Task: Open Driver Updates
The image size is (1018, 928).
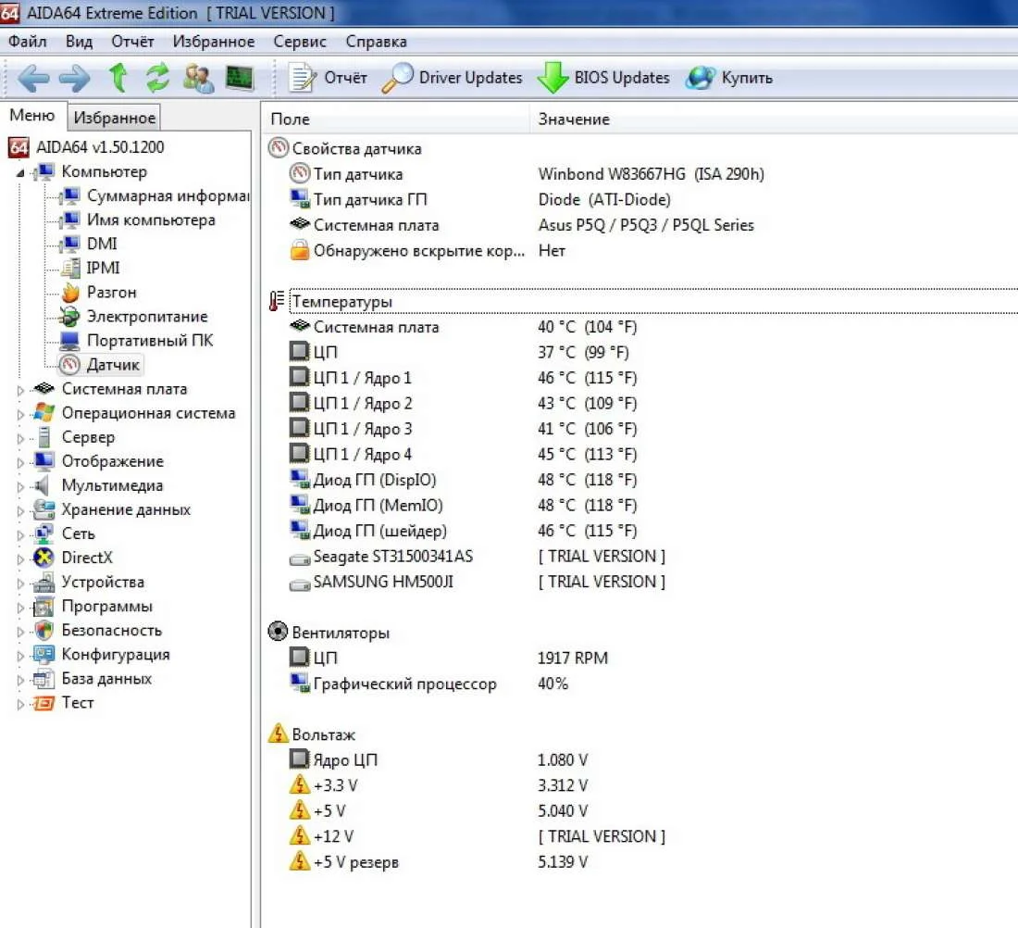Action: (452, 78)
